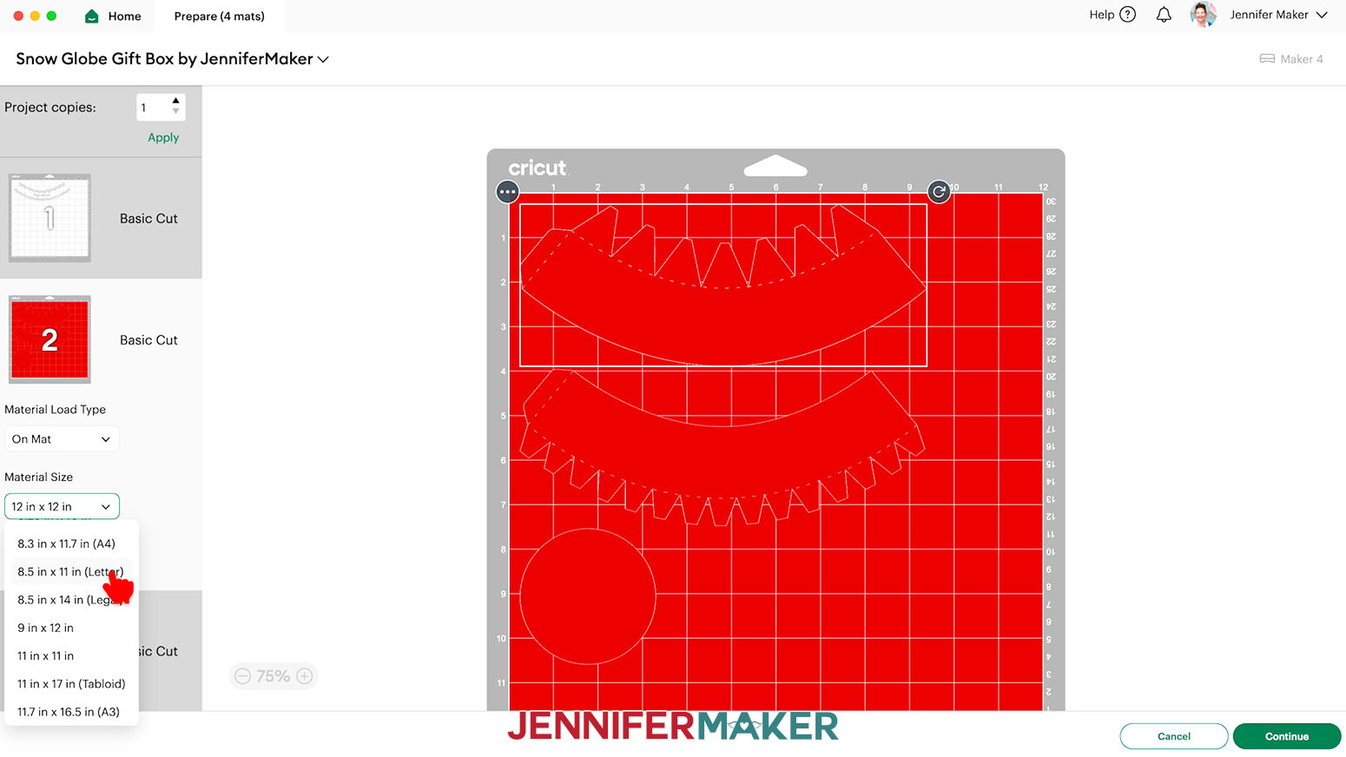Click the 75% zoom level text
Image resolution: width=1346 pixels, height=757 pixels.
274,676
